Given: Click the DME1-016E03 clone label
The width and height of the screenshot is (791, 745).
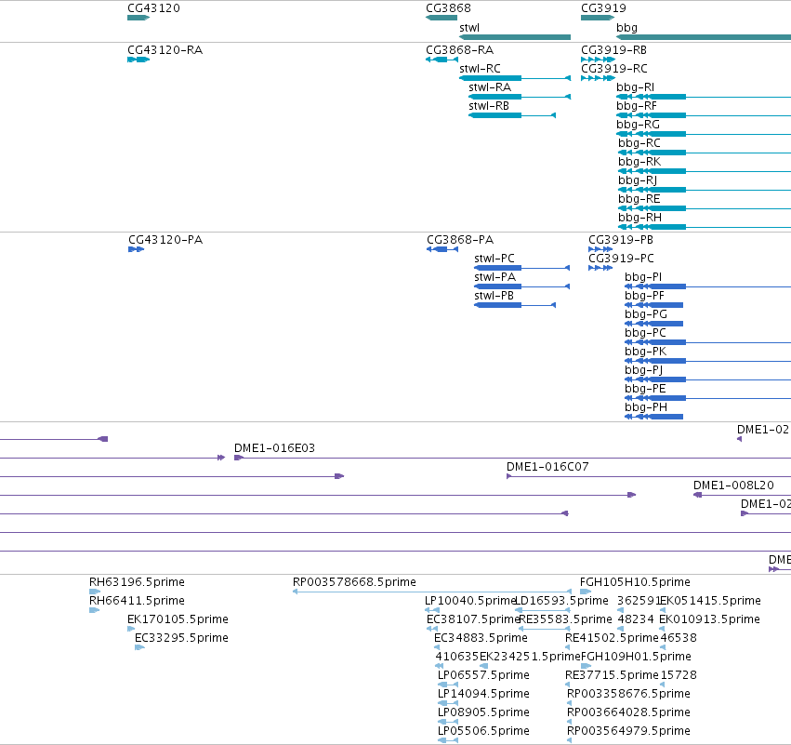Looking at the screenshot, I should coord(274,448).
